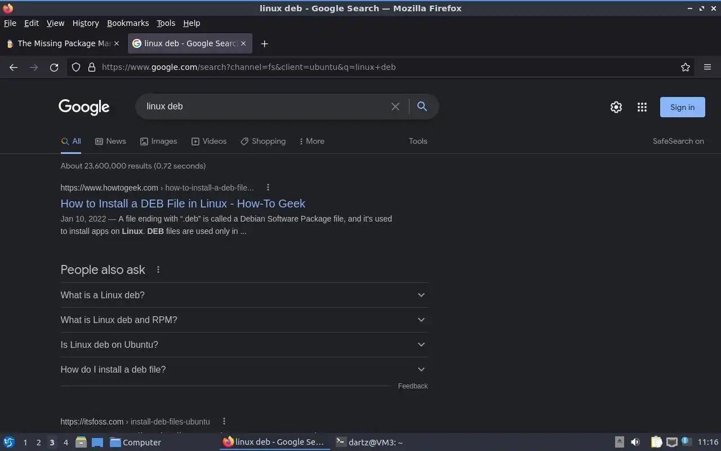721x451 pixels.
Task: Open the File menu
Action: [10, 23]
